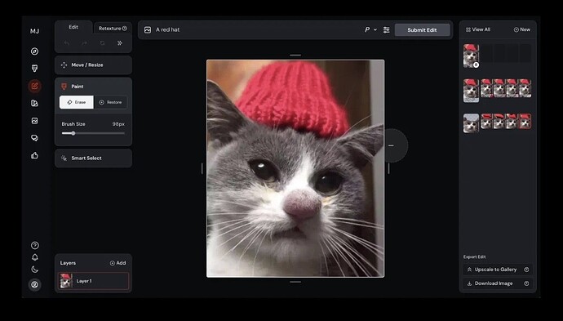Click the reset loop icon in Edit panel
The height and width of the screenshot is (321, 563).
(x=102, y=43)
